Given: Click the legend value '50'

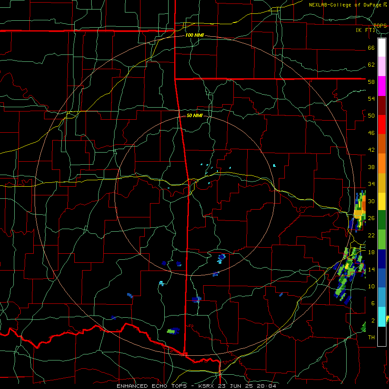Looking at the screenshot, I should (371, 116).
